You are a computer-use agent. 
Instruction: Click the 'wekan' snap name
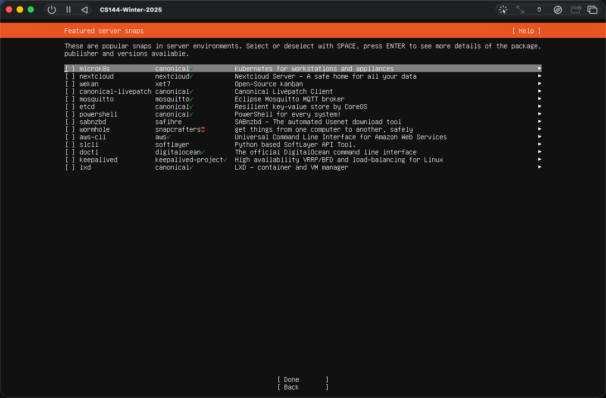[89, 84]
